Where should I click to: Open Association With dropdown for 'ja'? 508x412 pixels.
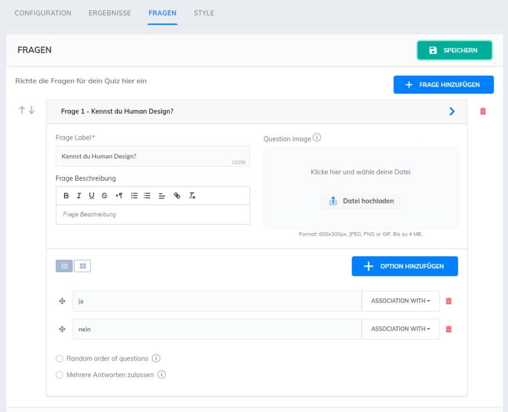click(400, 301)
